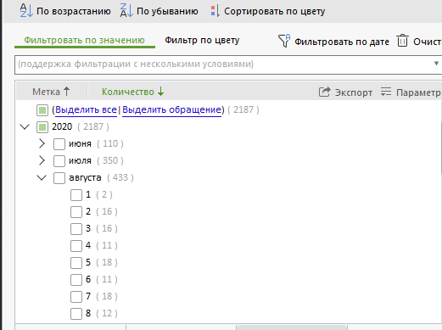Check day 8 checkbox with count 12
The image size is (442, 330).
point(76,314)
